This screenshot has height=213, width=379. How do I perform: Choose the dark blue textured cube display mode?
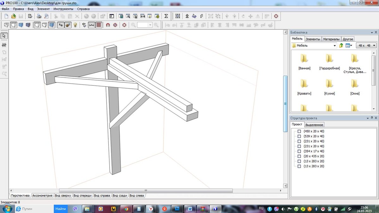pyautogui.click(x=28, y=25)
